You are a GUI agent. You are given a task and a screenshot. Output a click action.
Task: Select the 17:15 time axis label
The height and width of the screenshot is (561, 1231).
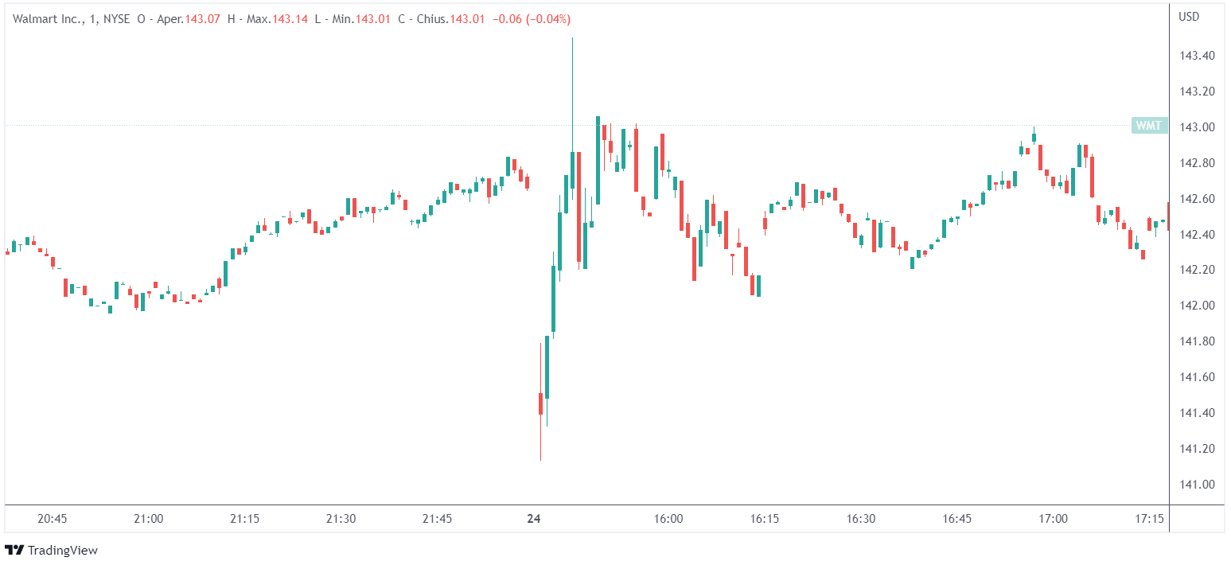[x=1149, y=519]
